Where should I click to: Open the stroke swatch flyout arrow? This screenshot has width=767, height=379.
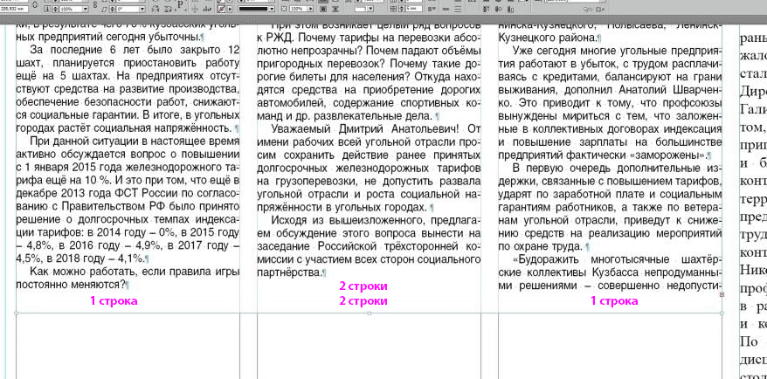pos(230,9)
